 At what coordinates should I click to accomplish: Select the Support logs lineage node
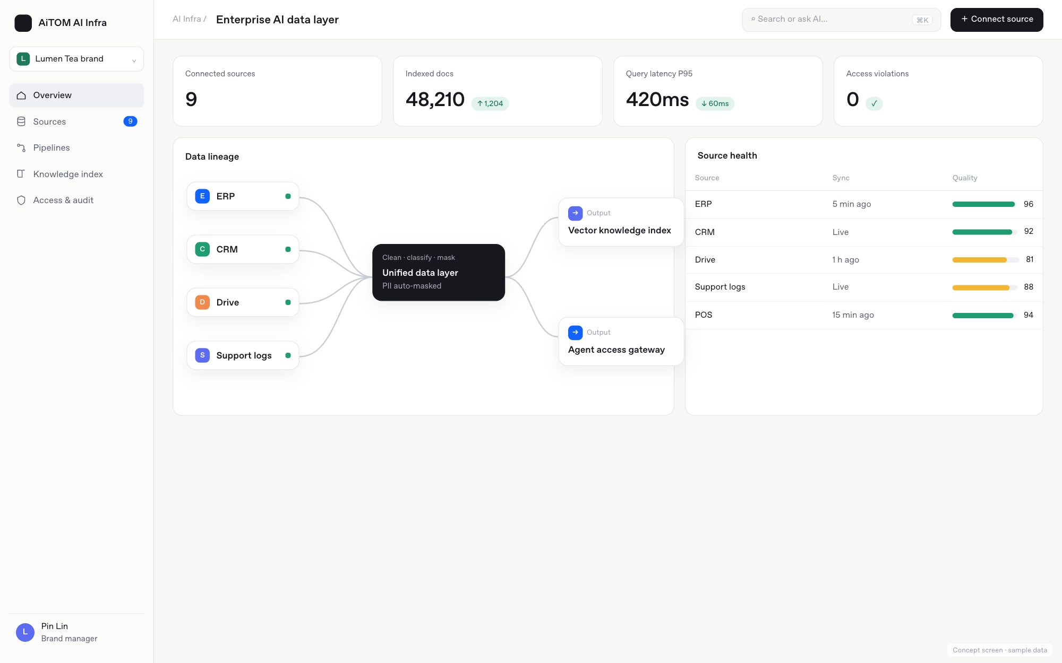[243, 355]
